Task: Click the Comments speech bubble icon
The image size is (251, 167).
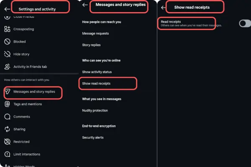Action: (x=7, y=117)
